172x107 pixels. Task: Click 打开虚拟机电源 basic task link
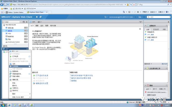tap(42, 75)
